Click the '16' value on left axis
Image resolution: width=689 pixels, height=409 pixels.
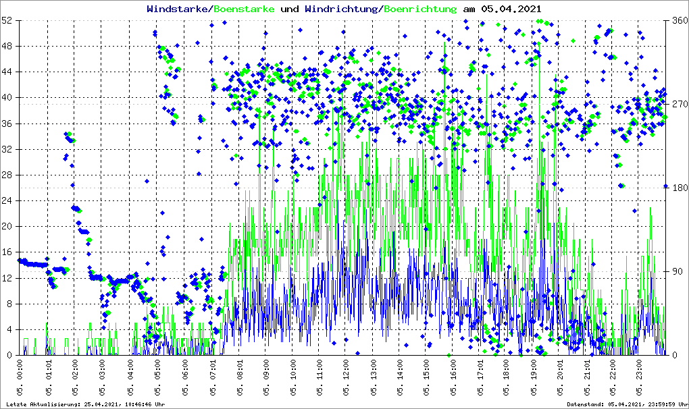[x=8, y=252]
